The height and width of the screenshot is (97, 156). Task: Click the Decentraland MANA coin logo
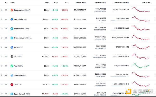[12, 10]
